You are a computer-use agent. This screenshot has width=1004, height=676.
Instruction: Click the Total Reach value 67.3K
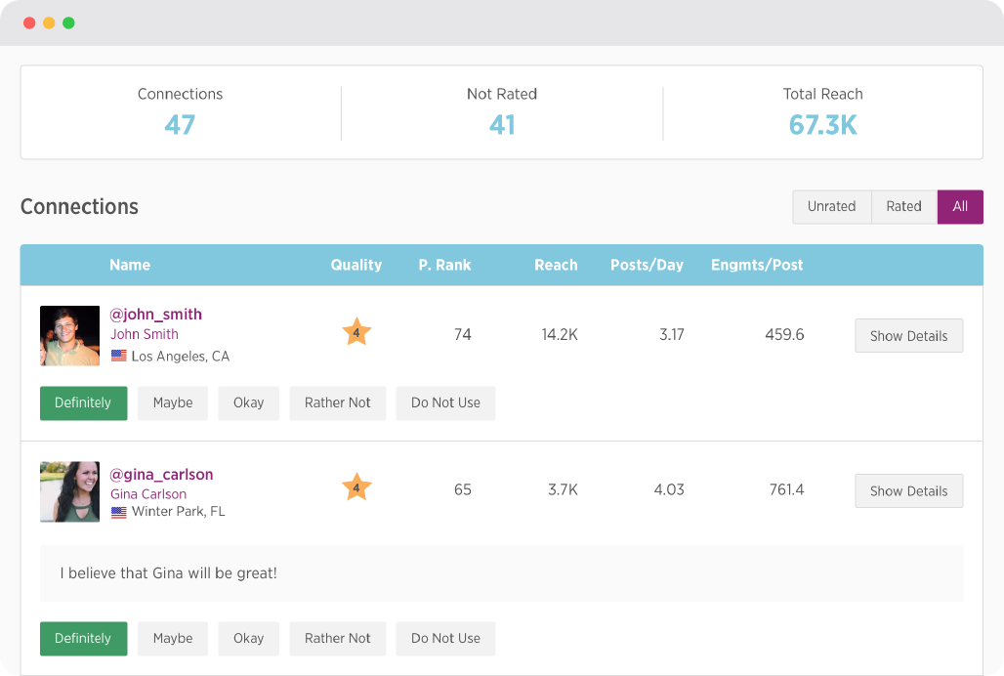click(822, 125)
